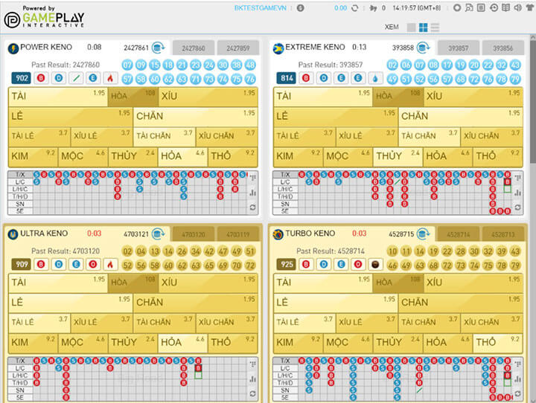Open the rules book icon
The height and width of the screenshot is (403, 536).
tap(506, 7)
